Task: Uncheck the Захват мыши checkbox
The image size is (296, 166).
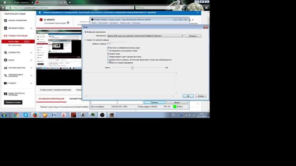Action: coord(108,54)
